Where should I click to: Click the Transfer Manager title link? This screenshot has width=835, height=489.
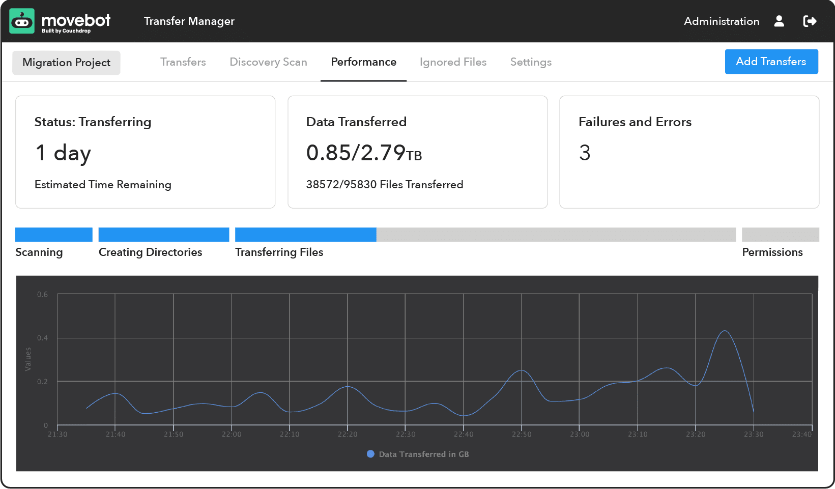[x=189, y=21]
